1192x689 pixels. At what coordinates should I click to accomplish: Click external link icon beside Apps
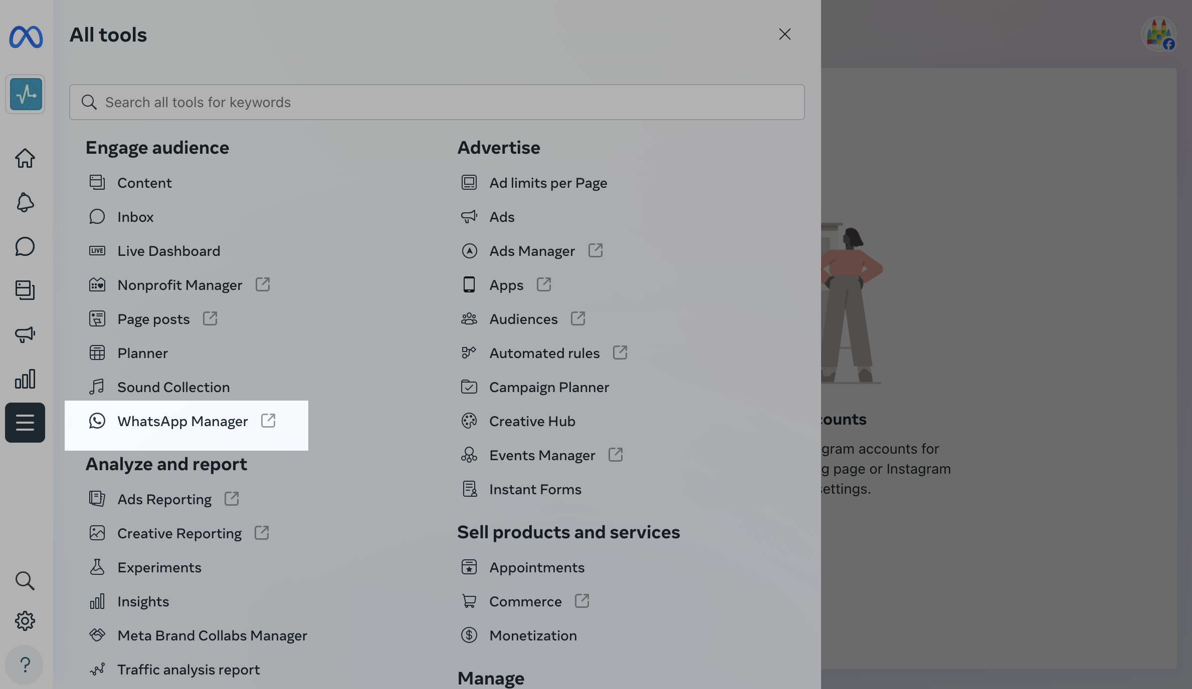[544, 284]
